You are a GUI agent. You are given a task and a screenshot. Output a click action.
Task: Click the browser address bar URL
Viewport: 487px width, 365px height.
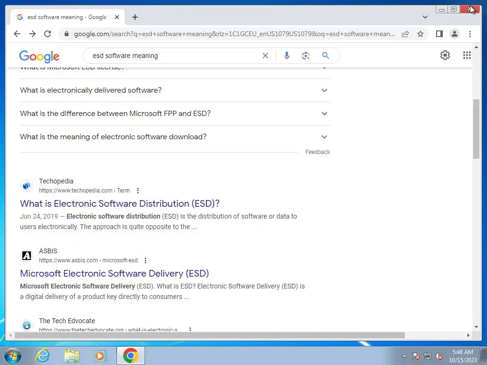click(x=234, y=34)
